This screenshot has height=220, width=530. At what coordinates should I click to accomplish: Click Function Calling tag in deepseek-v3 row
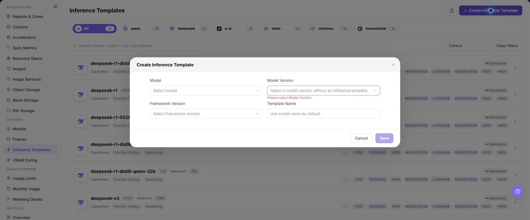126,207
